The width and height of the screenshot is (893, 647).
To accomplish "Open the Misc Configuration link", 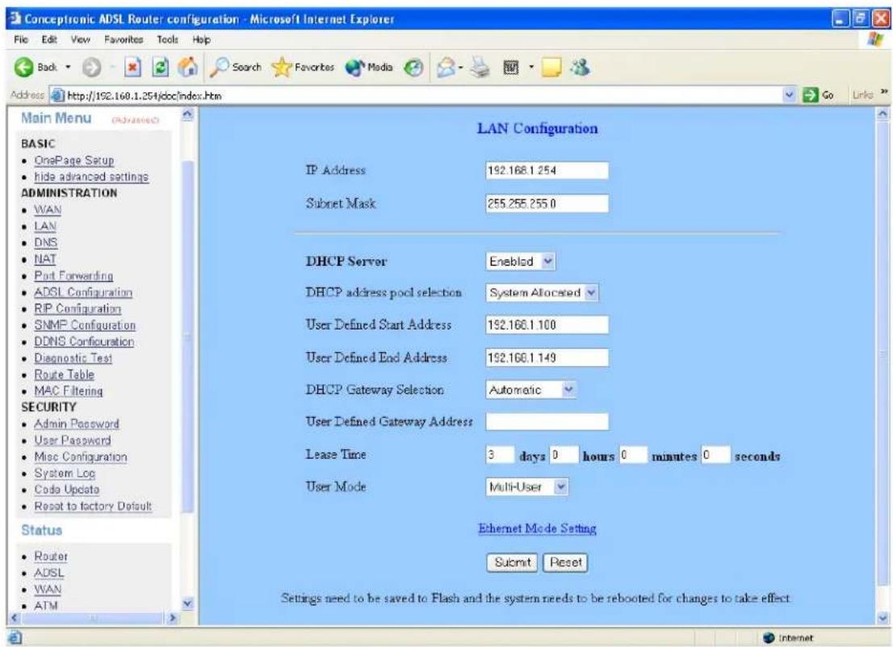I will (80, 457).
